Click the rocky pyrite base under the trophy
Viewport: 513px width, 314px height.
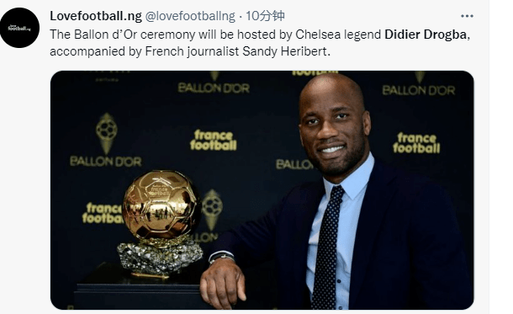(x=160, y=258)
